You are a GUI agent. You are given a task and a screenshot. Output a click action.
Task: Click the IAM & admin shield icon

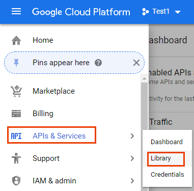coord(16,181)
